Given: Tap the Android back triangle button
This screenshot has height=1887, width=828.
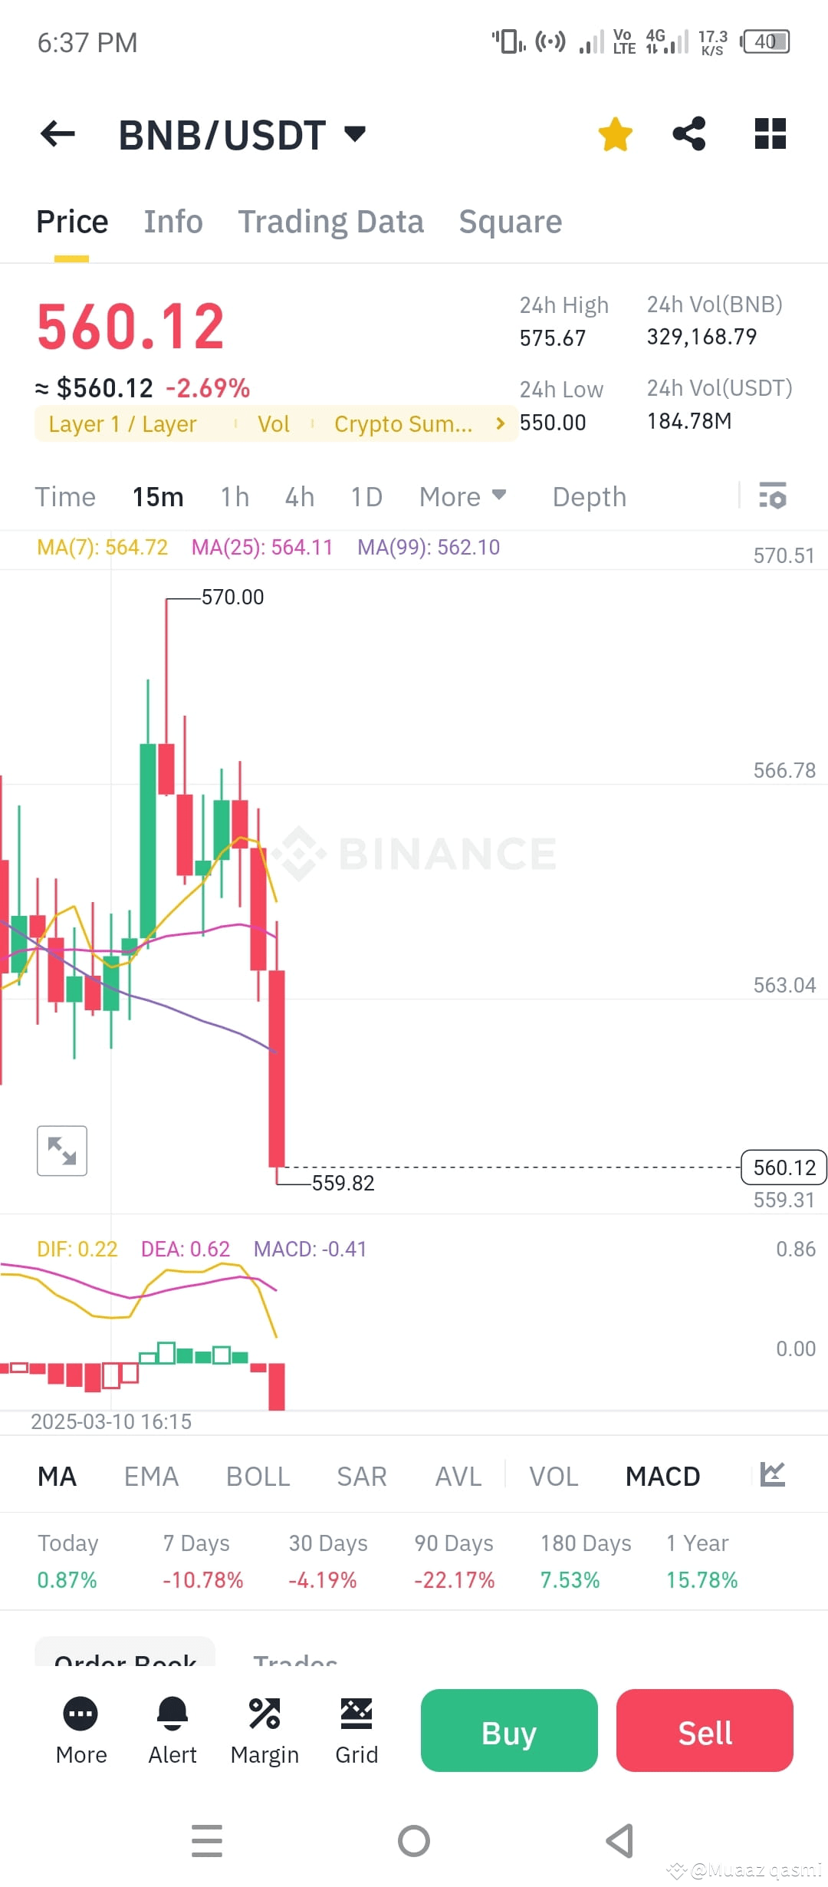Looking at the screenshot, I should pos(619,1841).
